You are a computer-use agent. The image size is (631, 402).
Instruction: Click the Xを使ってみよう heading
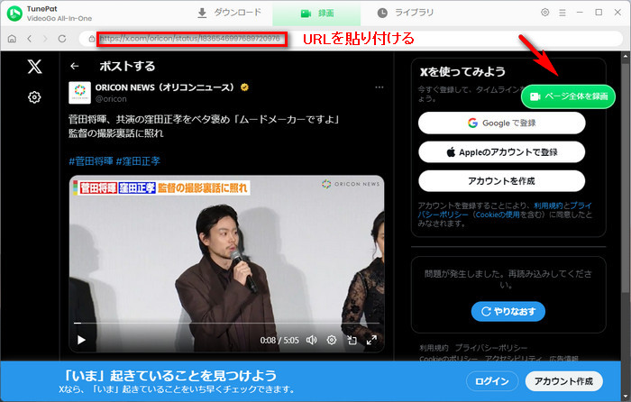[462, 71]
